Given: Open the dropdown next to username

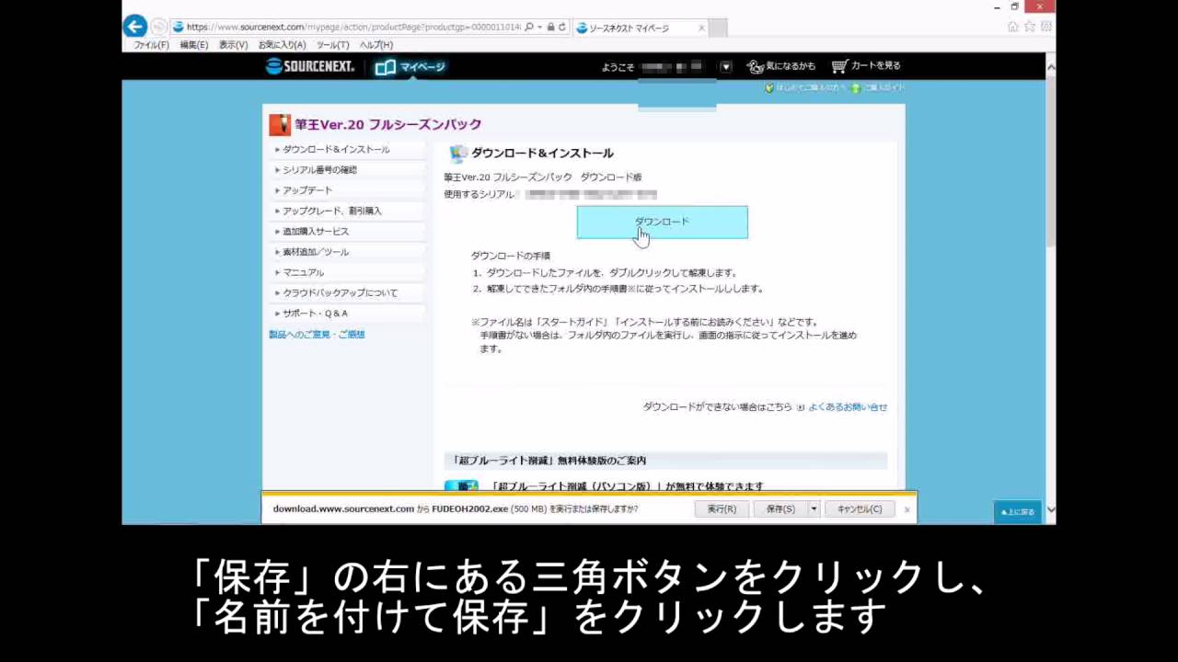Looking at the screenshot, I should pos(725,66).
